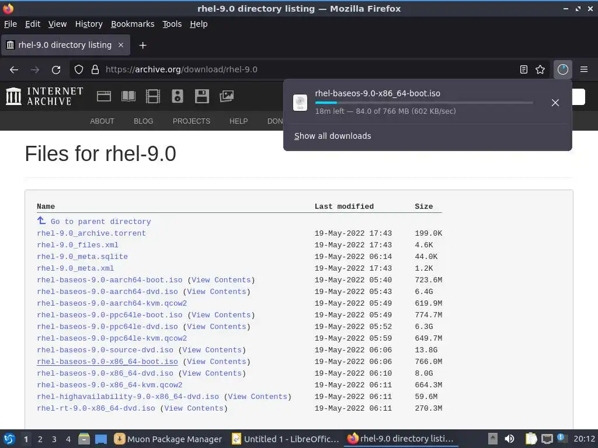Open the History menu
The width and height of the screenshot is (598, 448).
click(x=89, y=24)
